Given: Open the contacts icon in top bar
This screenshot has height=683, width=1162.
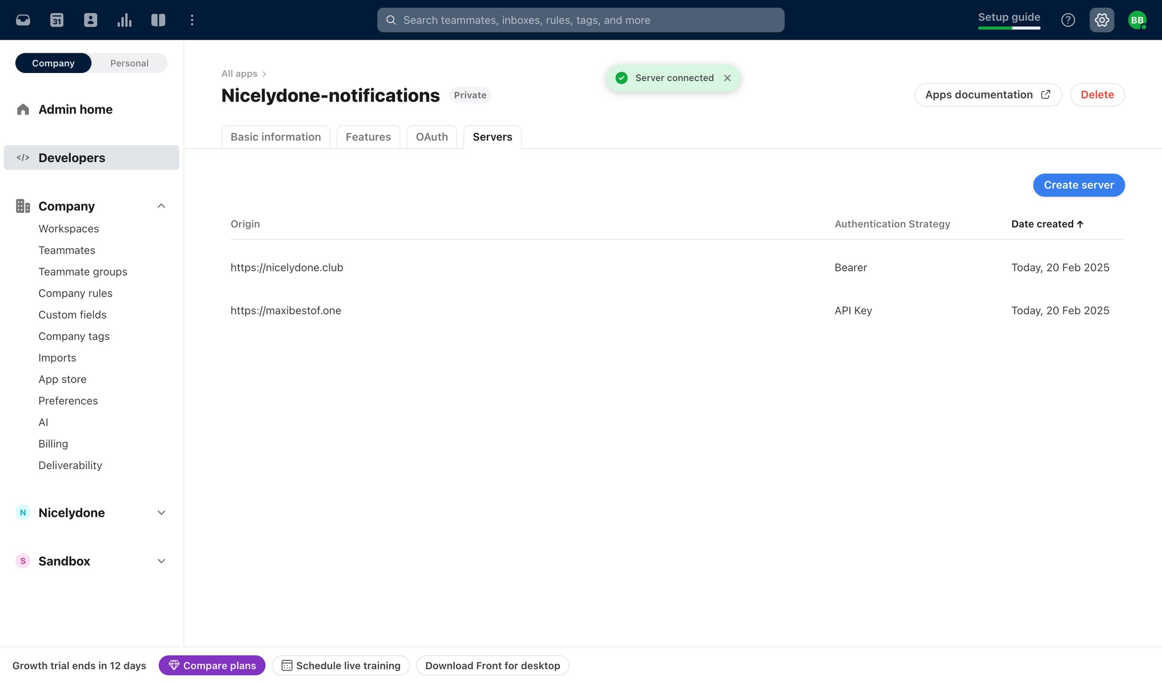Looking at the screenshot, I should point(91,20).
